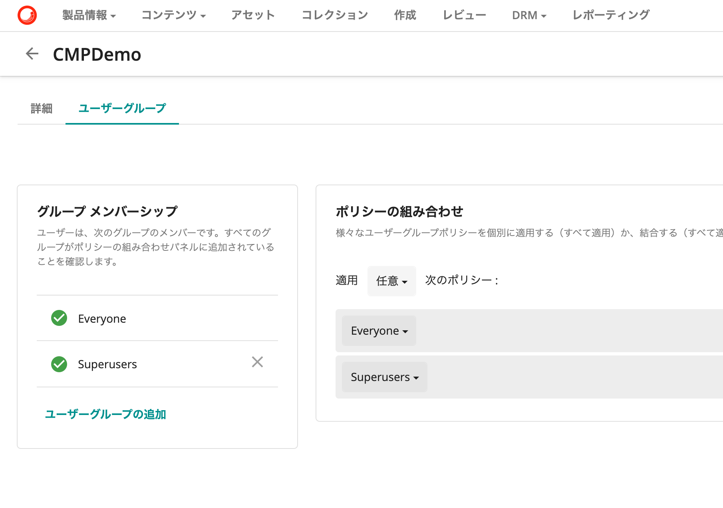Open the 任意 apply dropdown
The height and width of the screenshot is (508, 723).
391,281
